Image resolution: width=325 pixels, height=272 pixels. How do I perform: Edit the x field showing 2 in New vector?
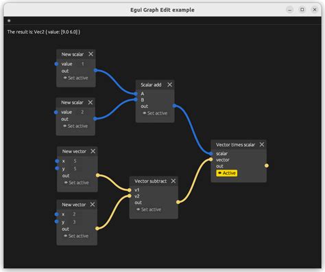tap(74, 214)
